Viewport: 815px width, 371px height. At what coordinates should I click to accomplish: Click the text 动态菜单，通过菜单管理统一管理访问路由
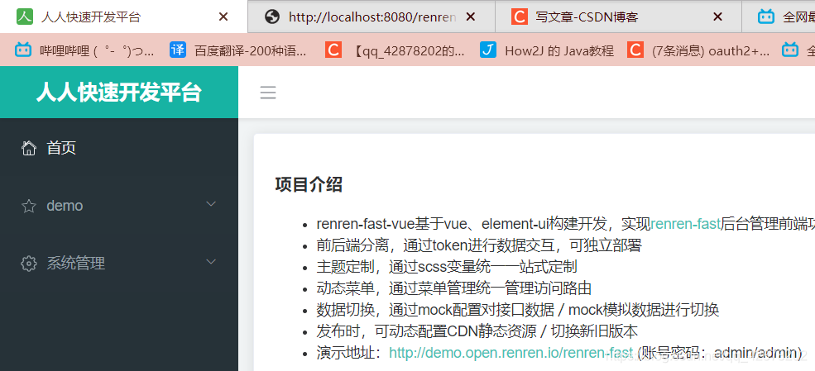453,288
